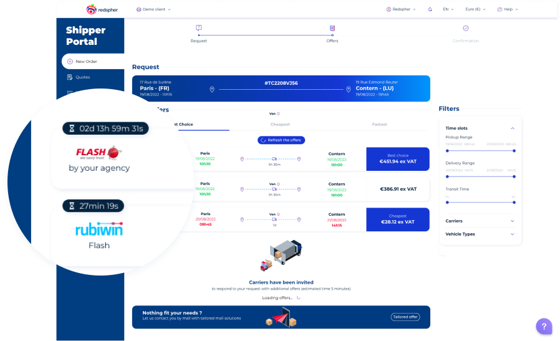Viewport: 560px width, 341px height.
Task: Click the notification bell icon
Action: click(x=430, y=9)
